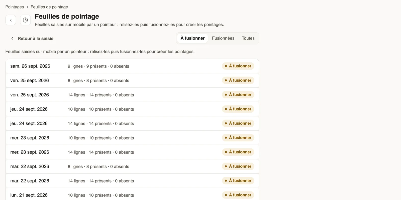Viewport: 401px width, 200px height.
Task: Click the chevron beside Retour à la saisie
Action: 12,38
